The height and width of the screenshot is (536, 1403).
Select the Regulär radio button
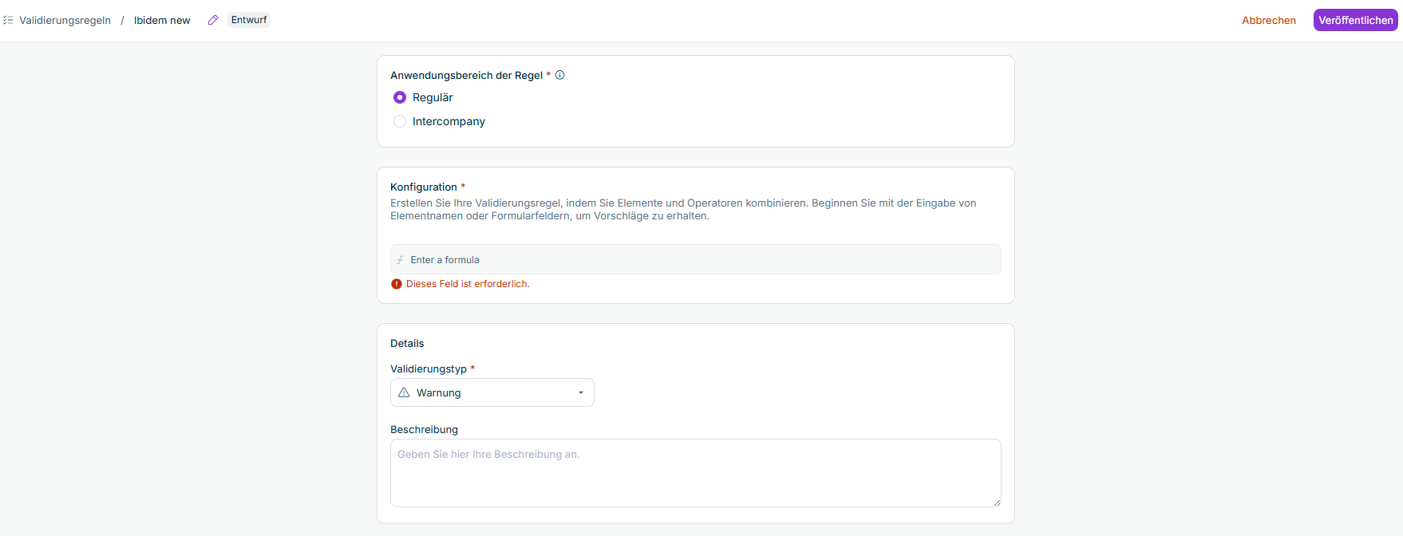point(400,97)
